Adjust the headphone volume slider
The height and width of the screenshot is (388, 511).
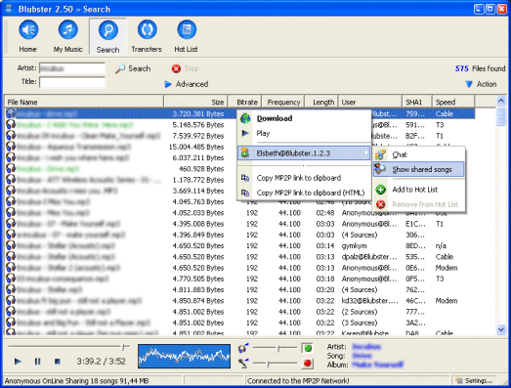tap(276, 348)
